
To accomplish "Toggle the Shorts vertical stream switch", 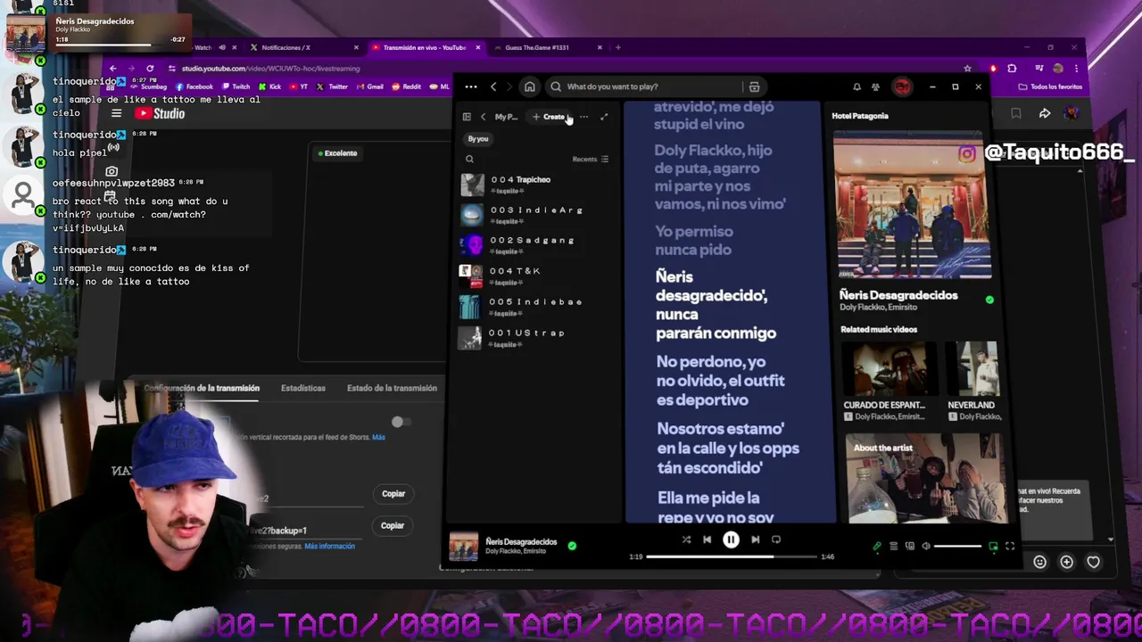I will pyautogui.click(x=401, y=422).
